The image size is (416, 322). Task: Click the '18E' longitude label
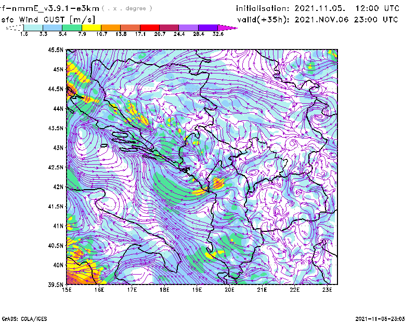pyautogui.click(x=164, y=290)
